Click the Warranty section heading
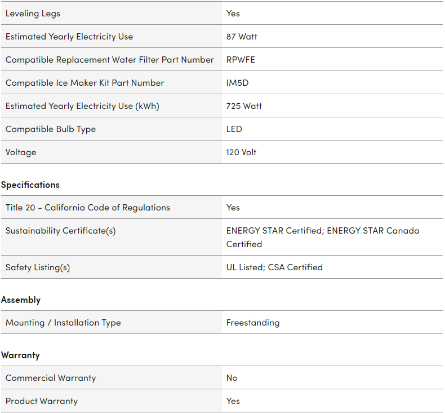This screenshot has height=413, width=445. pyautogui.click(x=20, y=355)
